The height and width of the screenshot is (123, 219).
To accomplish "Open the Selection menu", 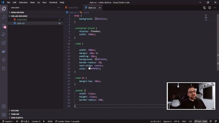I will (x=23, y=2).
